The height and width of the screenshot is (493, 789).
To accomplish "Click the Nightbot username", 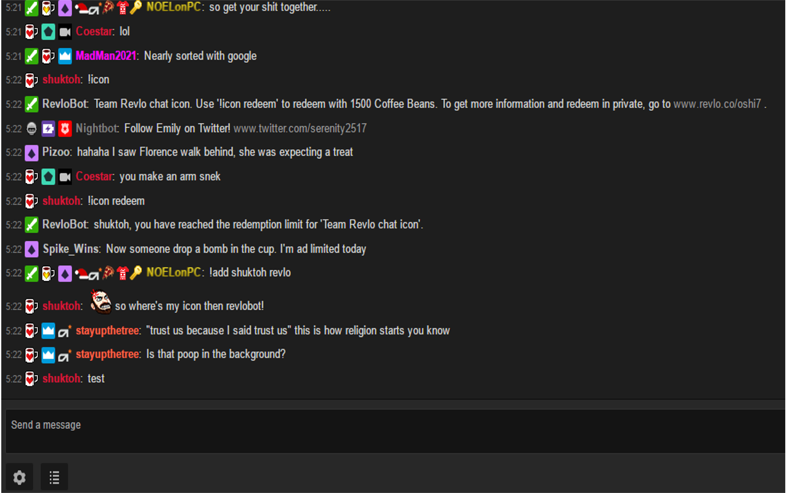I will point(97,129).
